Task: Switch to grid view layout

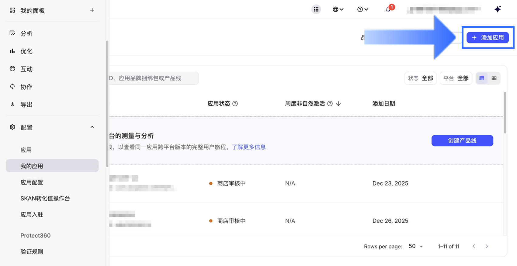Action: point(494,78)
